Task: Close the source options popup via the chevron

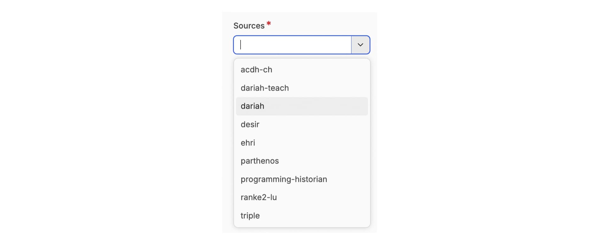Action: [360, 45]
